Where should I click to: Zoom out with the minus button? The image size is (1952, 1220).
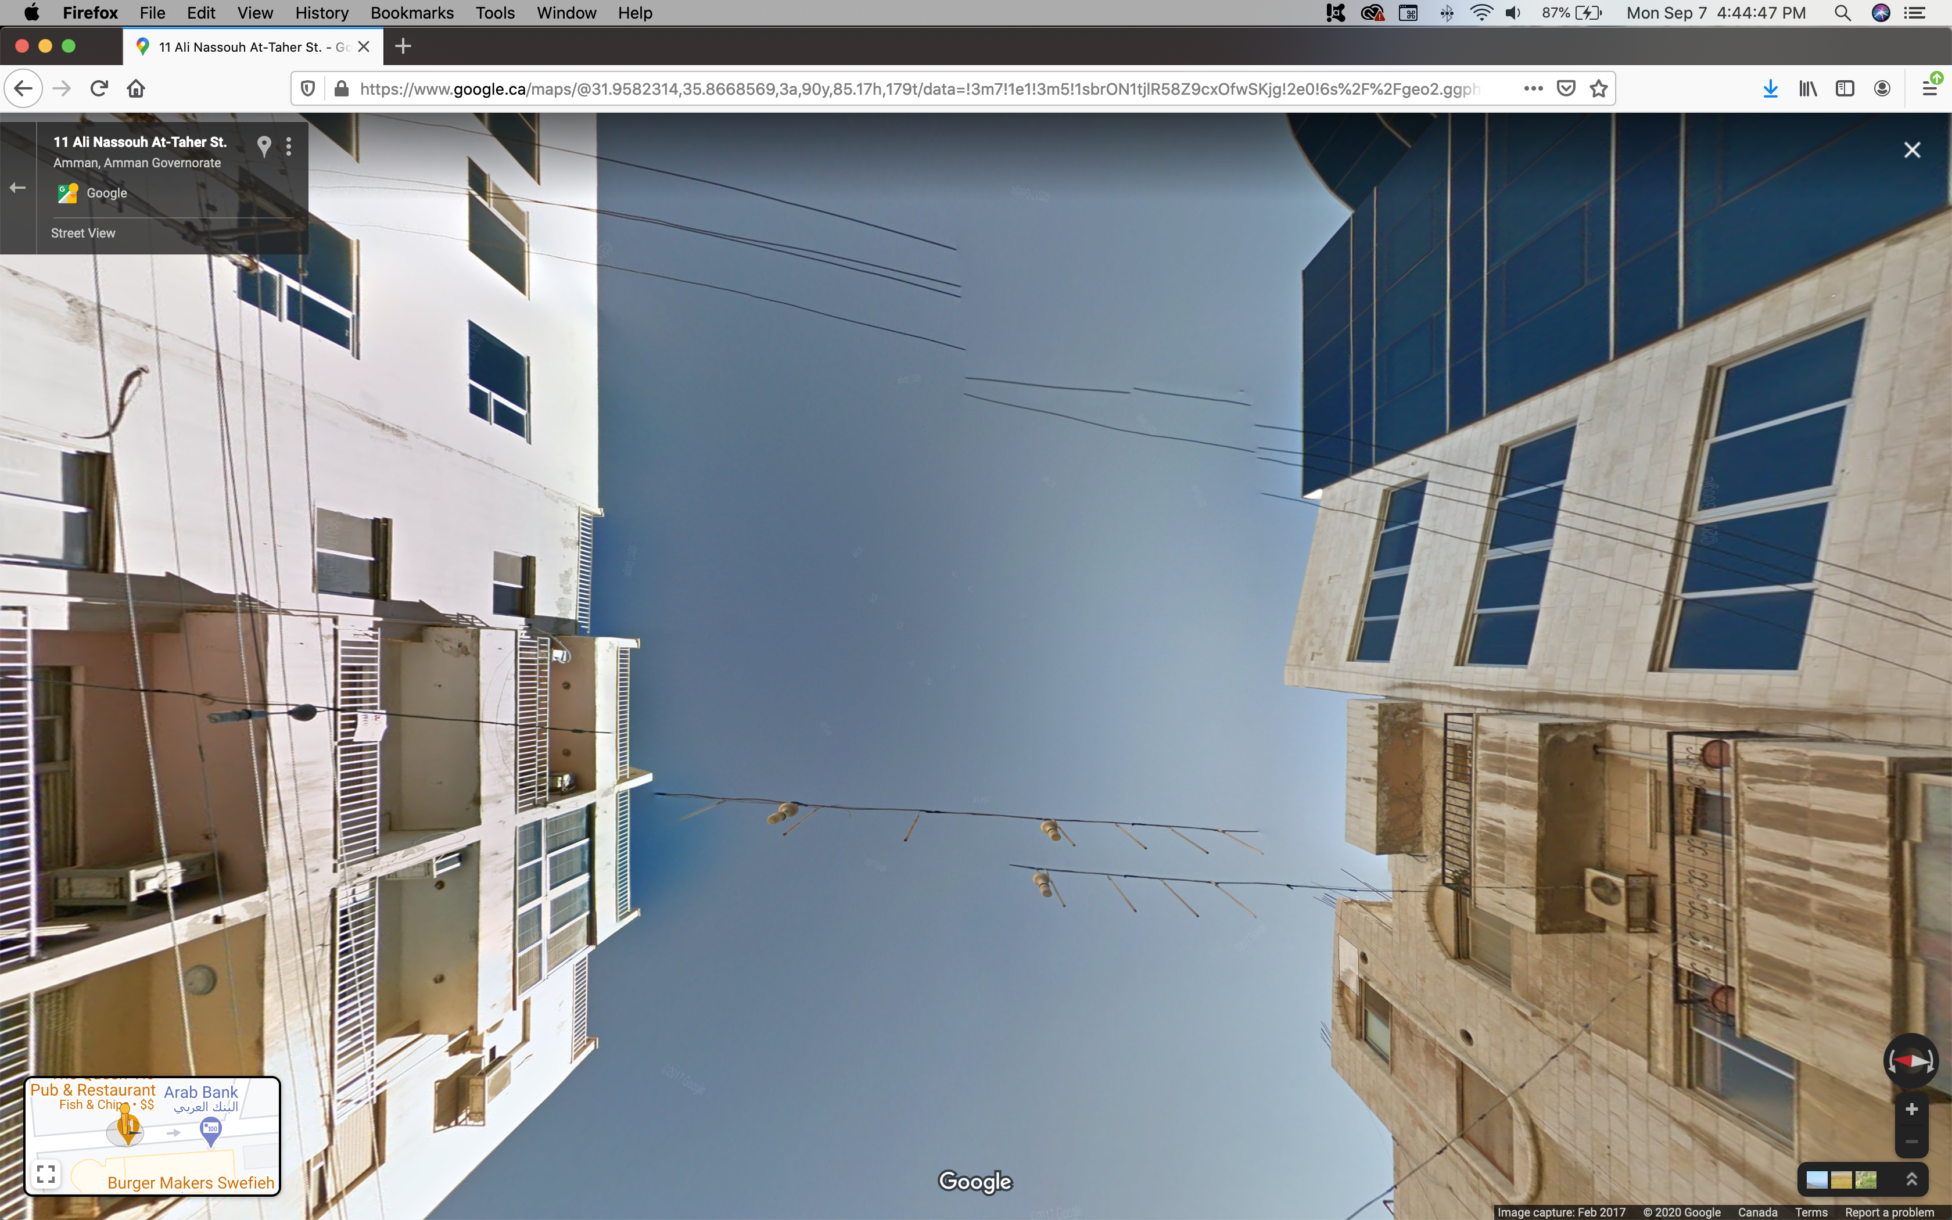coord(1911,1141)
